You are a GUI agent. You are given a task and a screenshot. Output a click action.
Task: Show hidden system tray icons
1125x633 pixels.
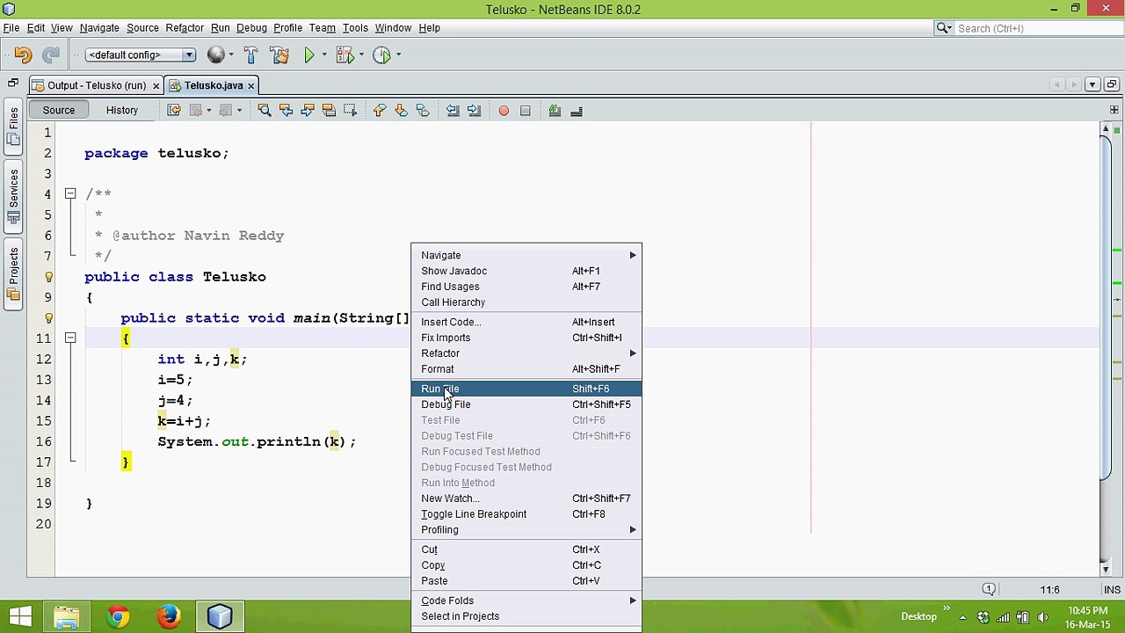pos(962,617)
